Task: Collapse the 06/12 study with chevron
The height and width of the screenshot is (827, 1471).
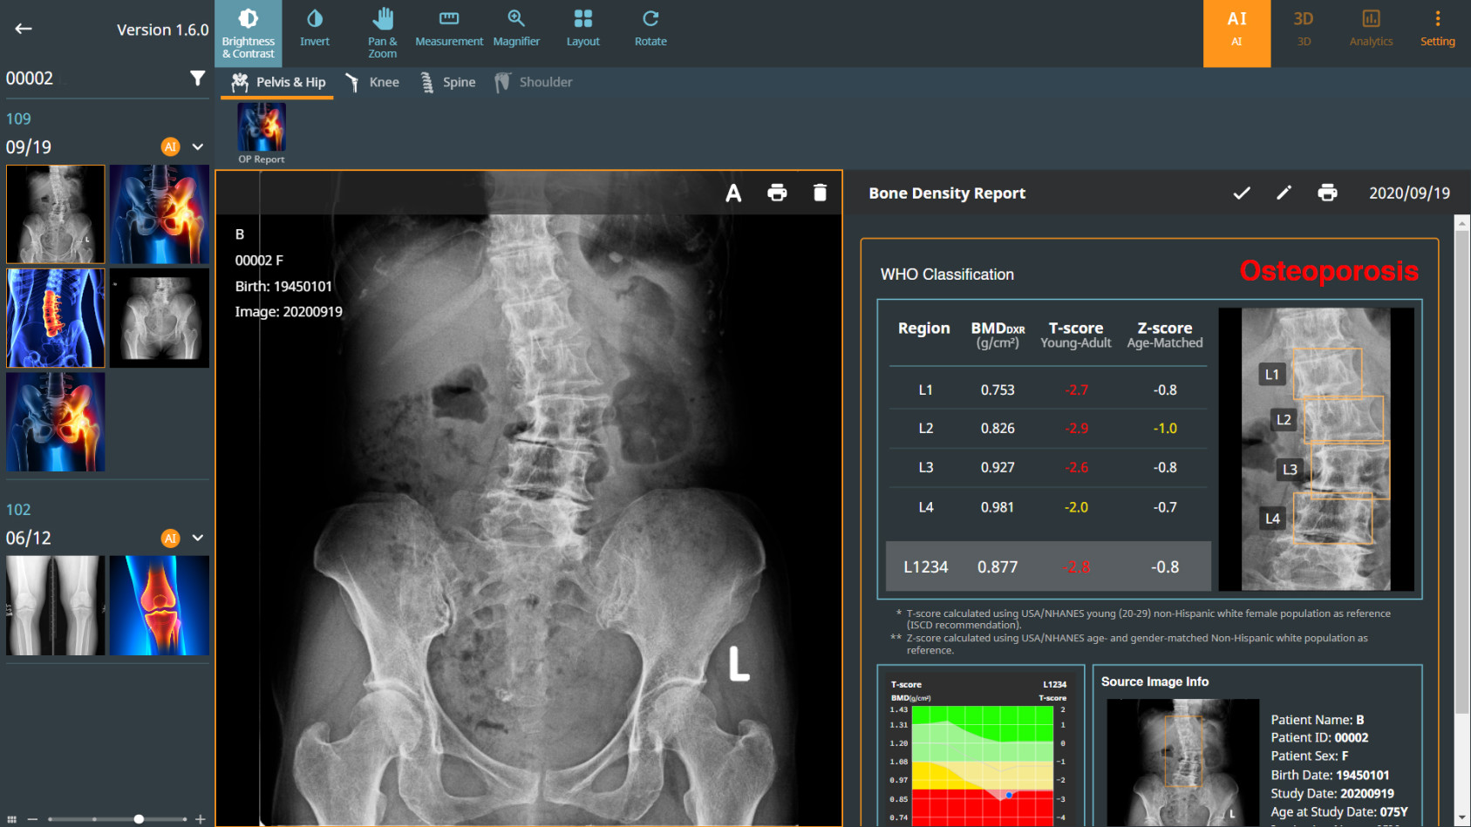Action: [x=198, y=538]
